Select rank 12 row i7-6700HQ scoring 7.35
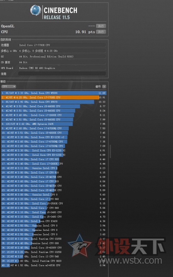 tap(54, 141)
